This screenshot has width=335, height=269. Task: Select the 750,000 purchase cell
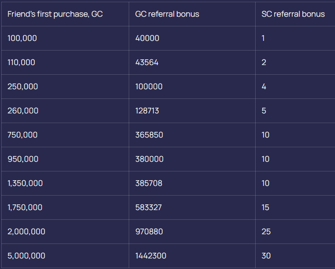tap(22, 135)
